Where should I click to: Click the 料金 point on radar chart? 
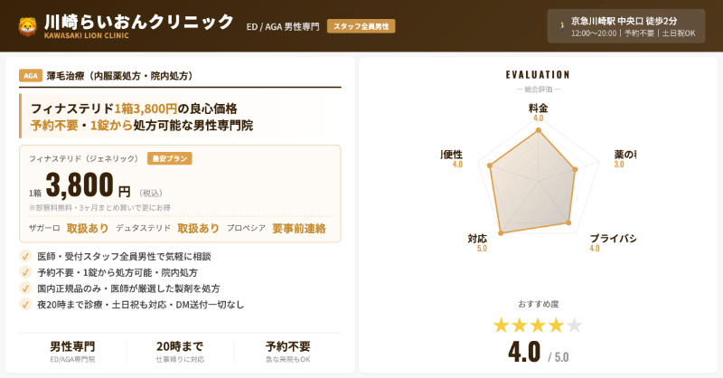coord(539,130)
